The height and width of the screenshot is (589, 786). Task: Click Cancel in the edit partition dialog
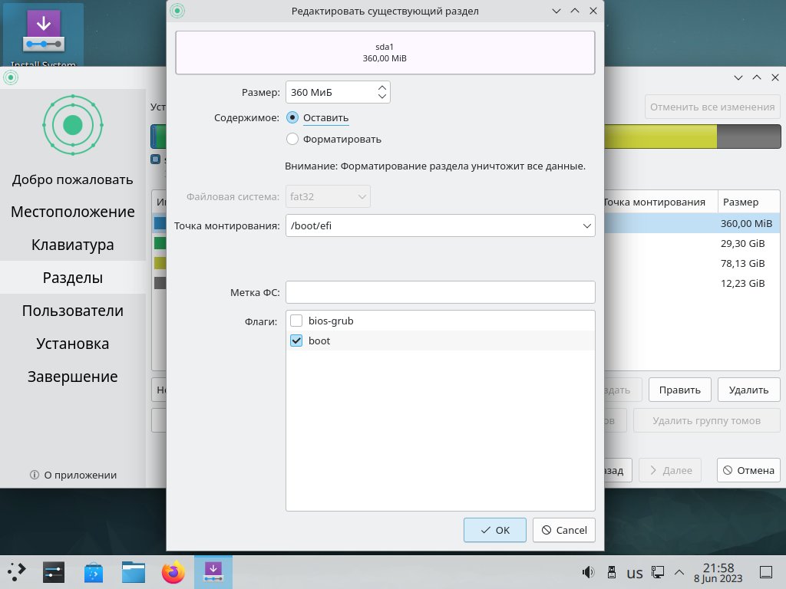click(x=564, y=530)
